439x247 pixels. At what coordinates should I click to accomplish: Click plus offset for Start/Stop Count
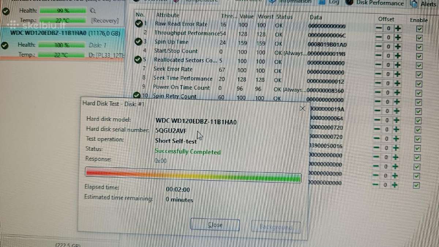coord(397,56)
